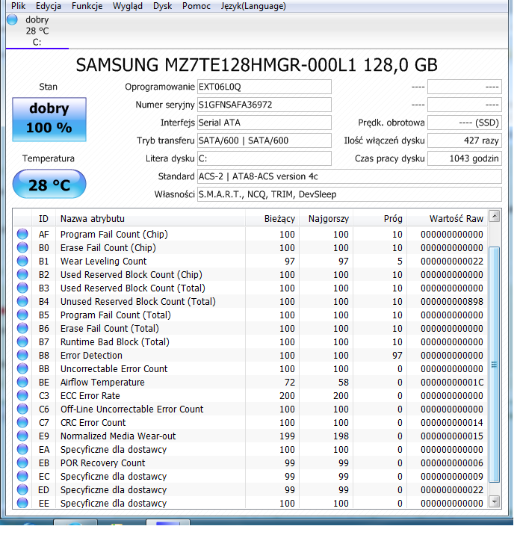Select the Wear Leveling Count attribute name
520x535 pixels.
(x=103, y=262)
